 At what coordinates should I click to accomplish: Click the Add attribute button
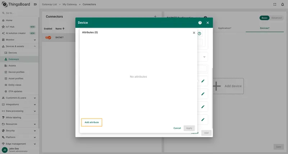click(92, 122)
